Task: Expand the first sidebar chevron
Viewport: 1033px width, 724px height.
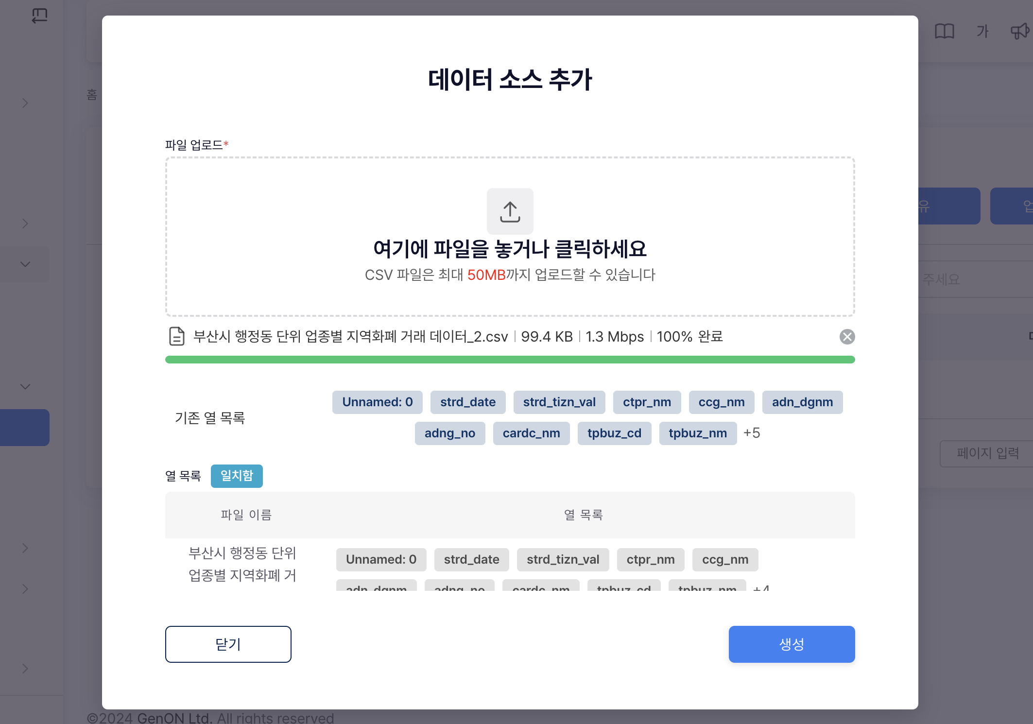Action: tap(25, 103)
